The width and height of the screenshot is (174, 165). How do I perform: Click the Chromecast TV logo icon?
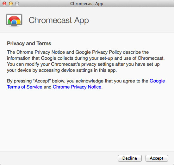[14, 20]
